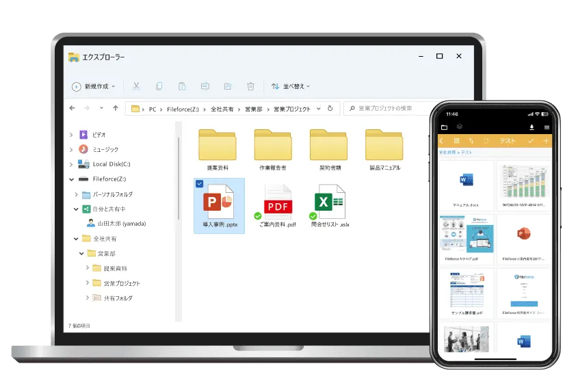Screen dimensions: 578x392
Task: Click the 営業プロジェクトの検索 search box
Action: point(385,108)
